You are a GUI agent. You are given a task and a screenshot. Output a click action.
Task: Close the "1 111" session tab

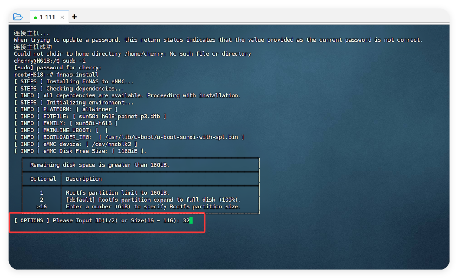(62, 17)
